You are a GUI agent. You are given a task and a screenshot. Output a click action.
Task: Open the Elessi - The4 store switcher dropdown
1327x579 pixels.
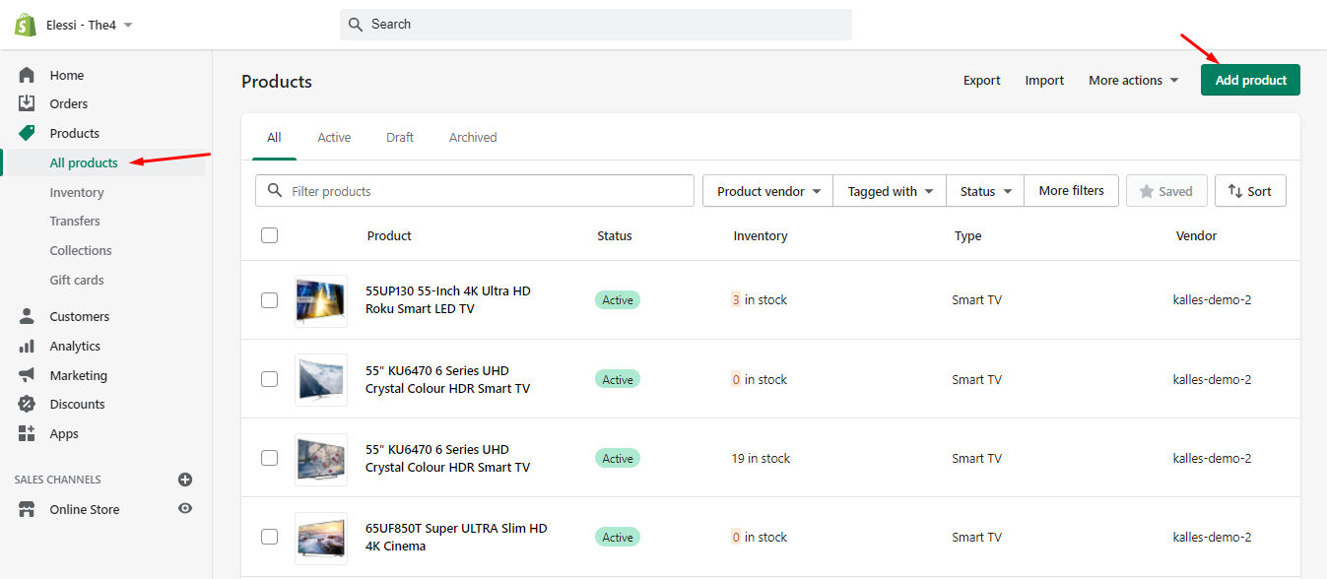90,25
